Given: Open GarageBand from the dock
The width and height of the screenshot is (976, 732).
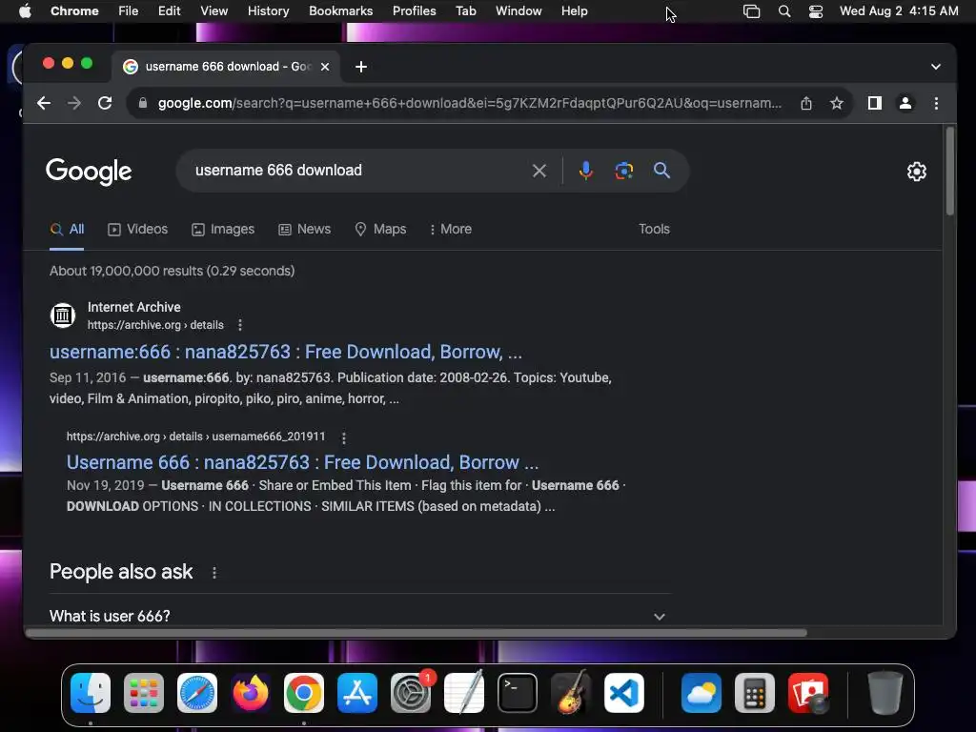Looking at the screenshot, I should [x=571, y=693].
